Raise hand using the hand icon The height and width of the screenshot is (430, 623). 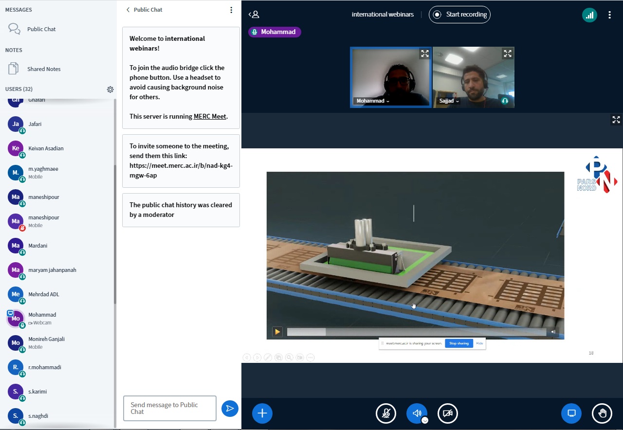click(x=602, y=413)
